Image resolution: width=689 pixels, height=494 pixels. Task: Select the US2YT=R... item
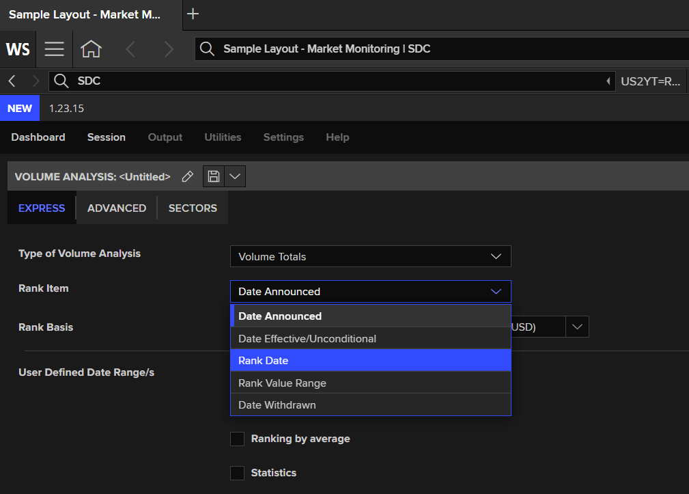point(650,81)
